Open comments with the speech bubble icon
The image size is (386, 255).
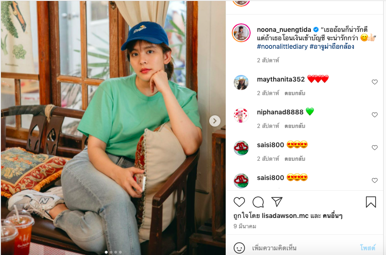point(258,202)
